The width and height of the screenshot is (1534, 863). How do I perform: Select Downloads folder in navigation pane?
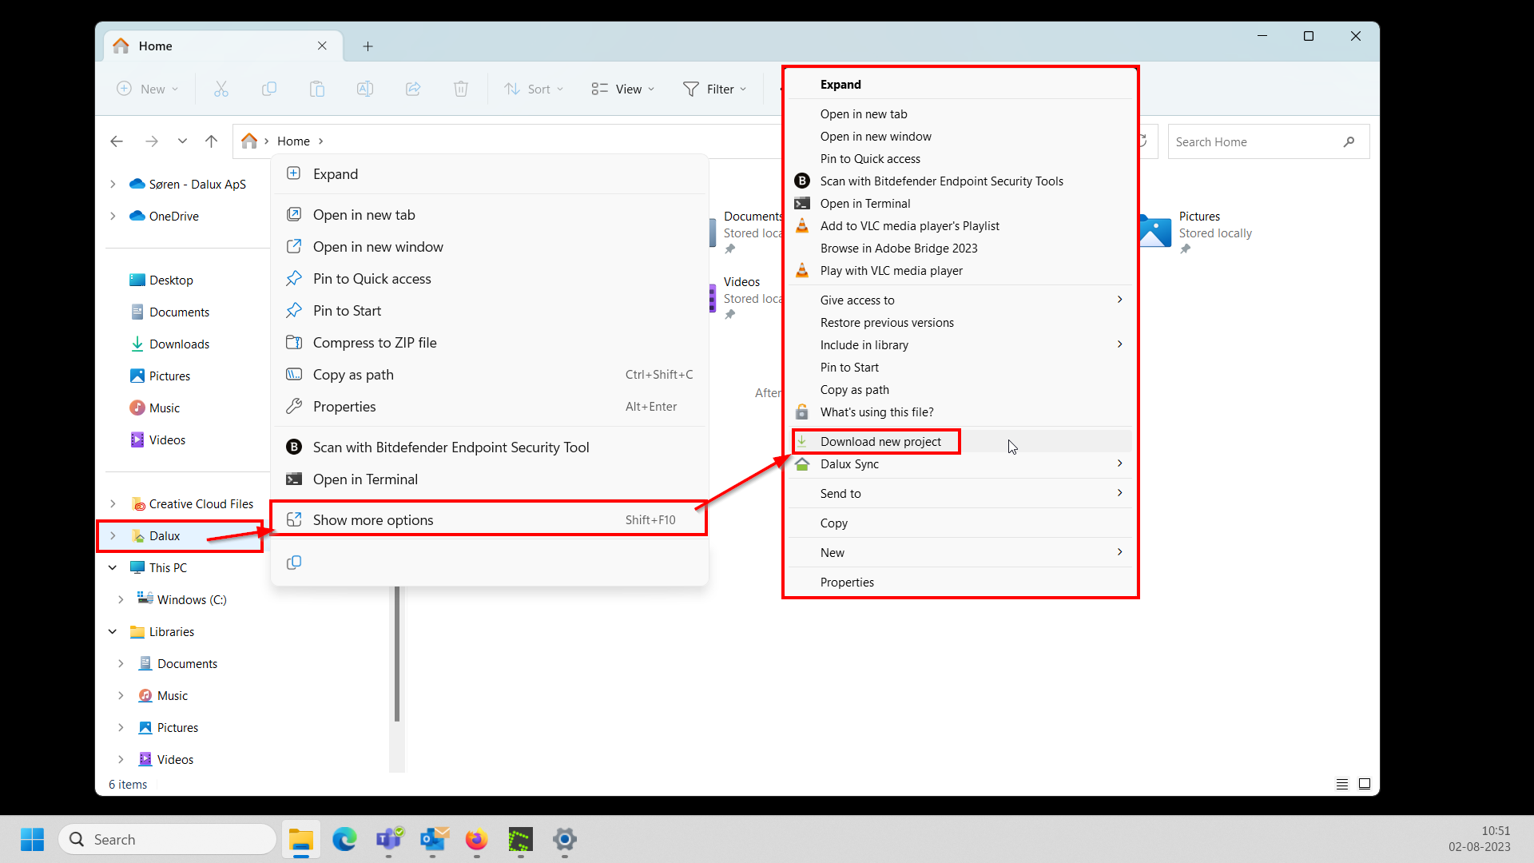click(179, 344)
